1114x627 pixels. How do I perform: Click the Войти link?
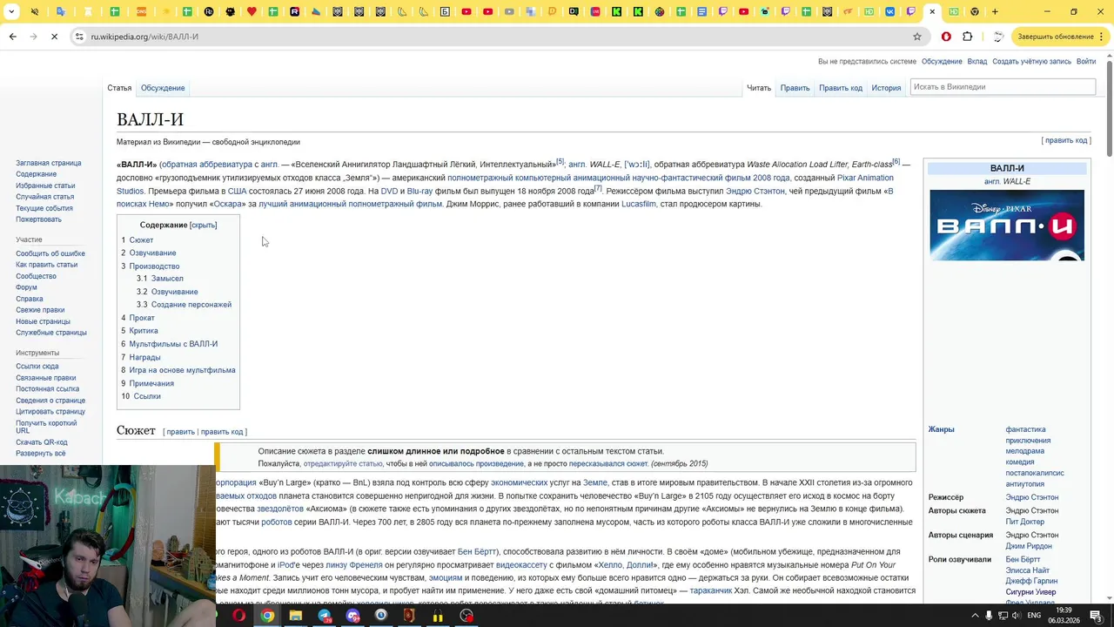(x=1086, y=62)
